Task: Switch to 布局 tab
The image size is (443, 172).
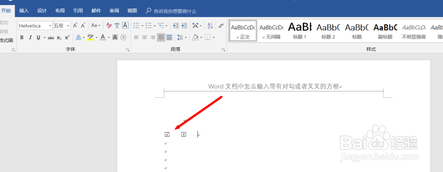Action: 60,11
